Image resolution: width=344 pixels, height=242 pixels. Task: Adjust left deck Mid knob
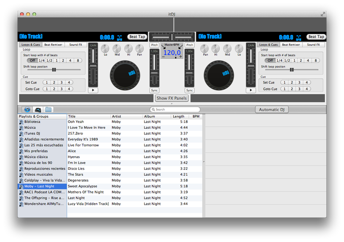(x=117, y=49)
